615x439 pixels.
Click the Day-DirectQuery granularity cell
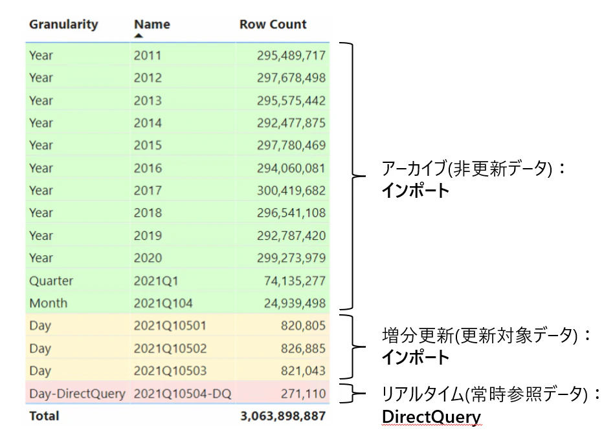77,393
